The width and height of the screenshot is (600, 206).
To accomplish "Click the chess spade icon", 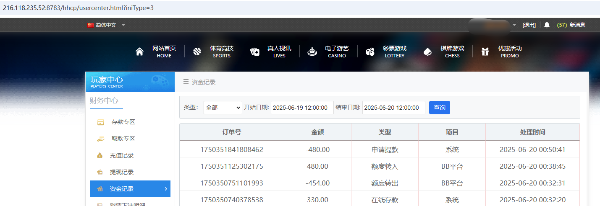I will click(x=427, y=52).
